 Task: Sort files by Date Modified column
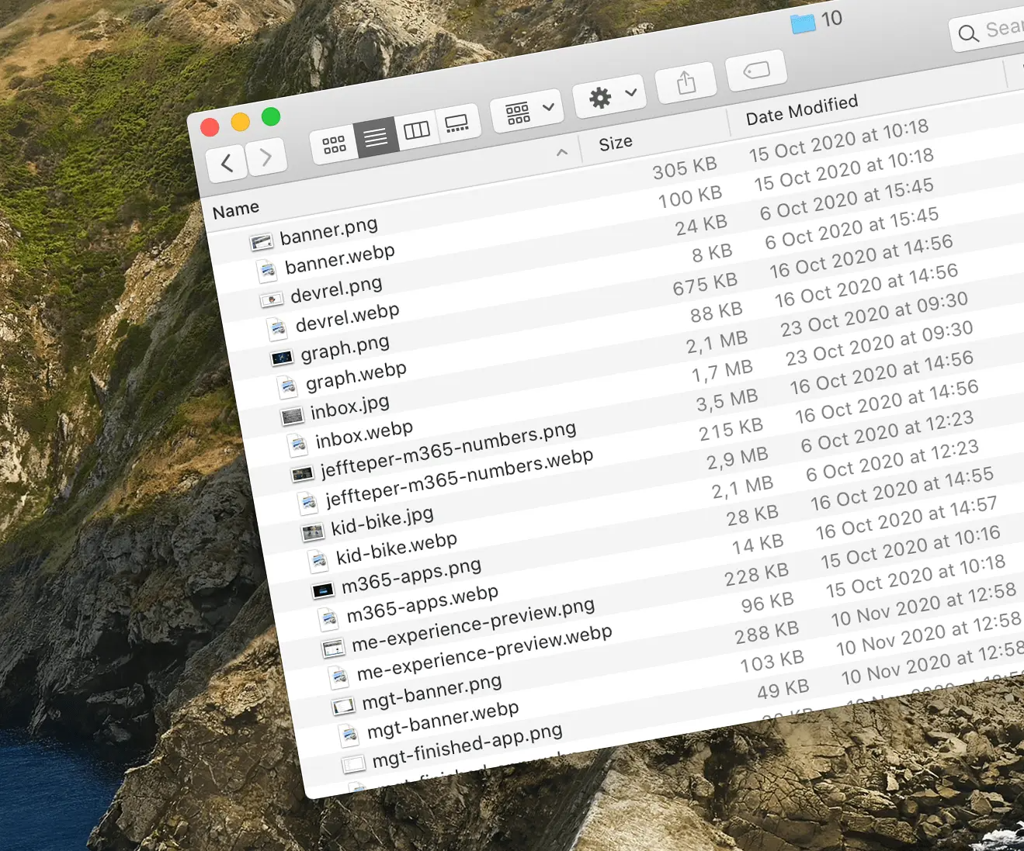click(801, 110)
